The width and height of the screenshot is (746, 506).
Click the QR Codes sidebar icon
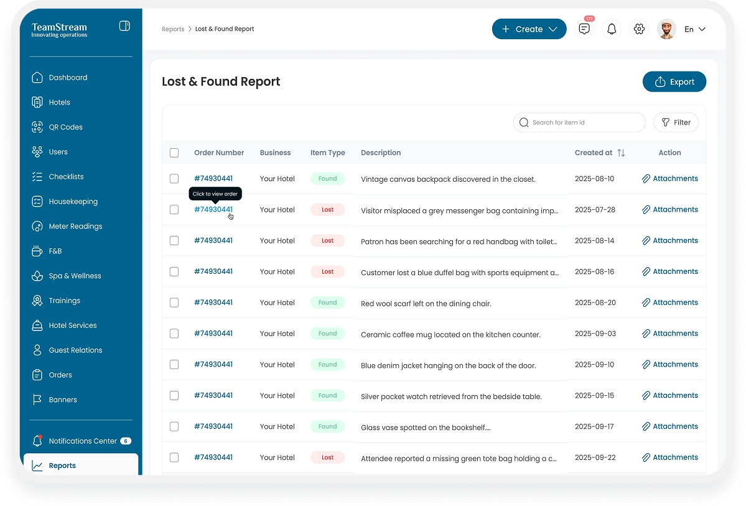tap(37, 127)
